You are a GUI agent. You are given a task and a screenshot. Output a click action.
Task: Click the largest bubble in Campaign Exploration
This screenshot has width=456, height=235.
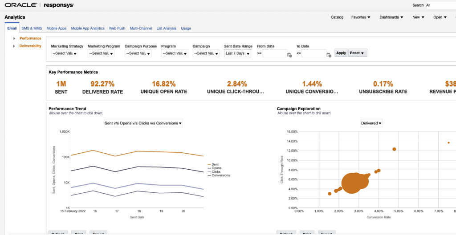(x=353, y=183)
